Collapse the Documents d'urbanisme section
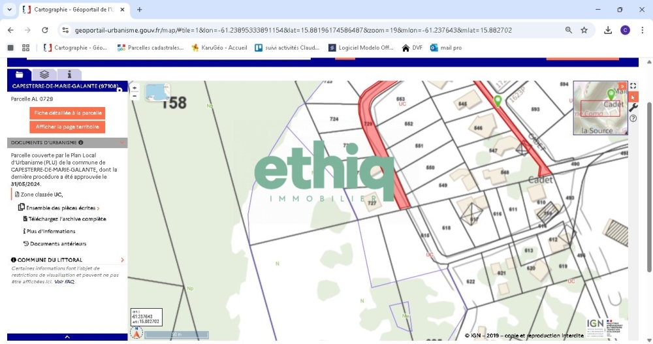This screenshot has width=653, height=344. [122, 142]
